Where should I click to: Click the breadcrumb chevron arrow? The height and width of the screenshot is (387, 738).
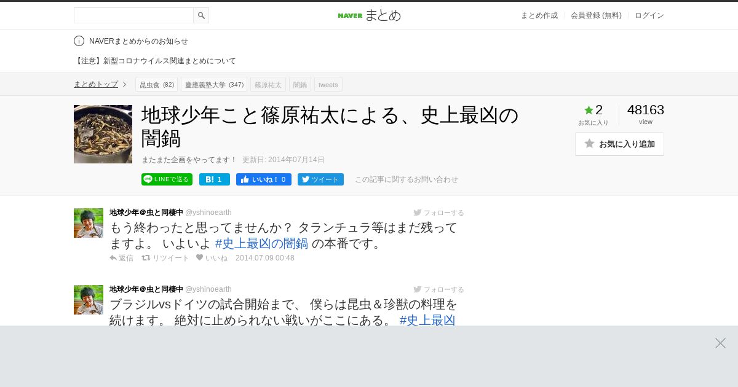(124, 84)
